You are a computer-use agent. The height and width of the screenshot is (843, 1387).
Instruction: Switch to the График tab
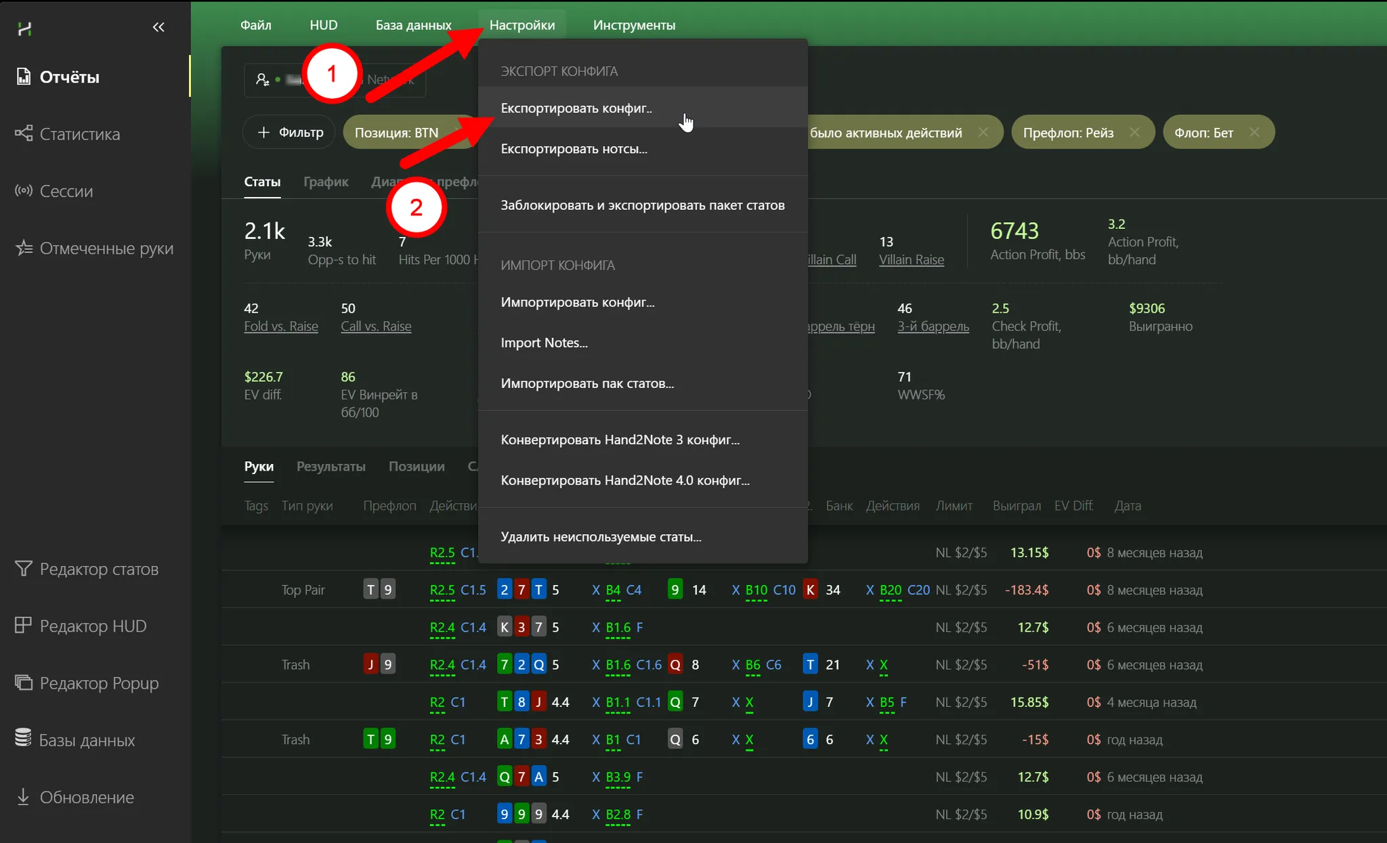click(x=326, y=181)
